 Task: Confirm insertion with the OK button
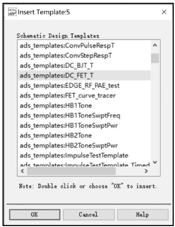[x=35, y=215]
